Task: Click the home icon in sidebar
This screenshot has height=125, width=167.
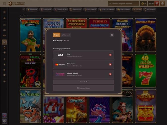Action: pos(4,18)
